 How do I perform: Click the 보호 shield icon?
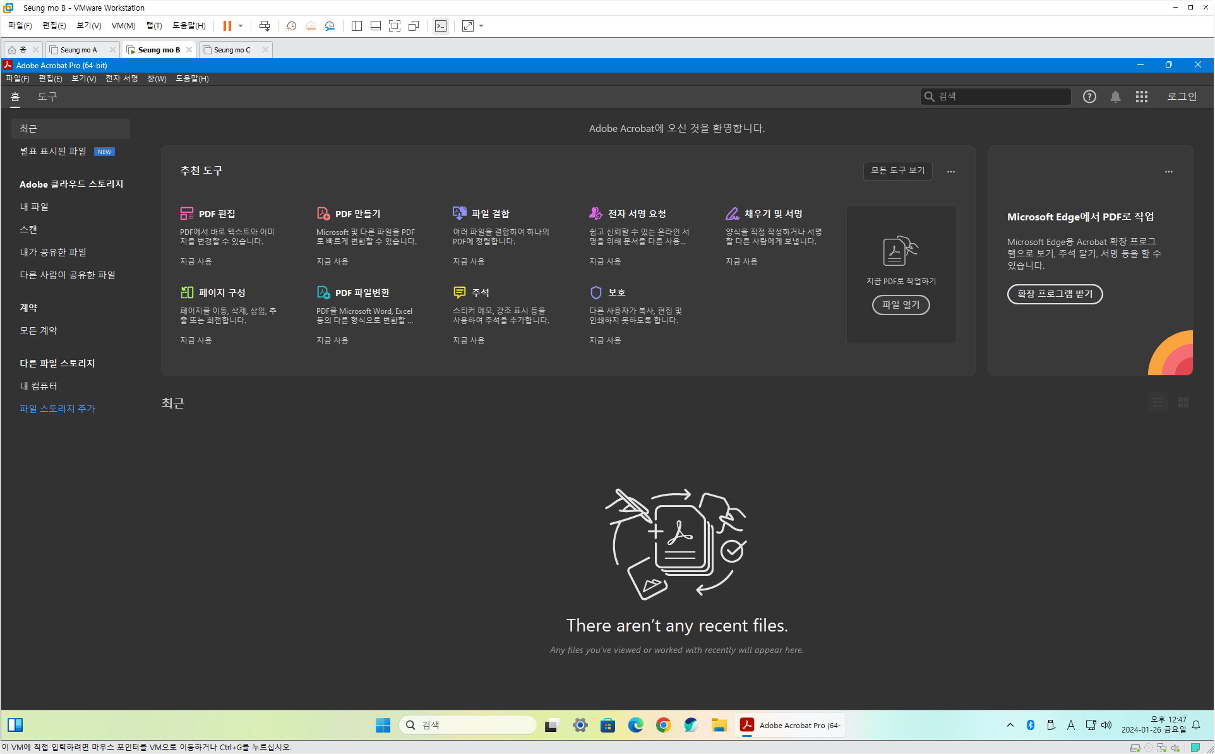pyautogui.click(x=596, y=292)
